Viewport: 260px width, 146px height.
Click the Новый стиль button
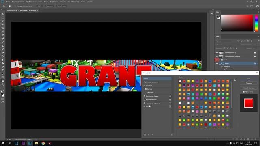point(249,88)
